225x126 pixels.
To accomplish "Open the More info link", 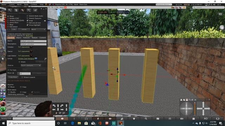I will pyautogui.click(x=29, y=35).
